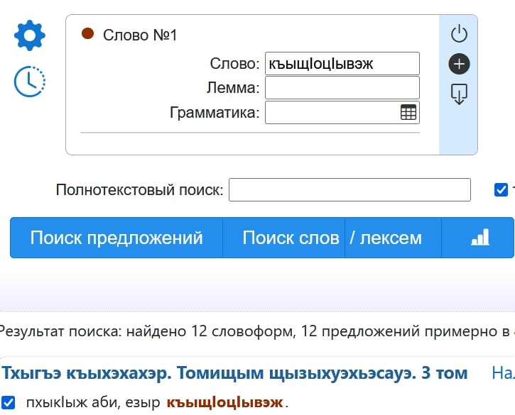
Task: Click Поиск слов button
Action: click(290, 238)
